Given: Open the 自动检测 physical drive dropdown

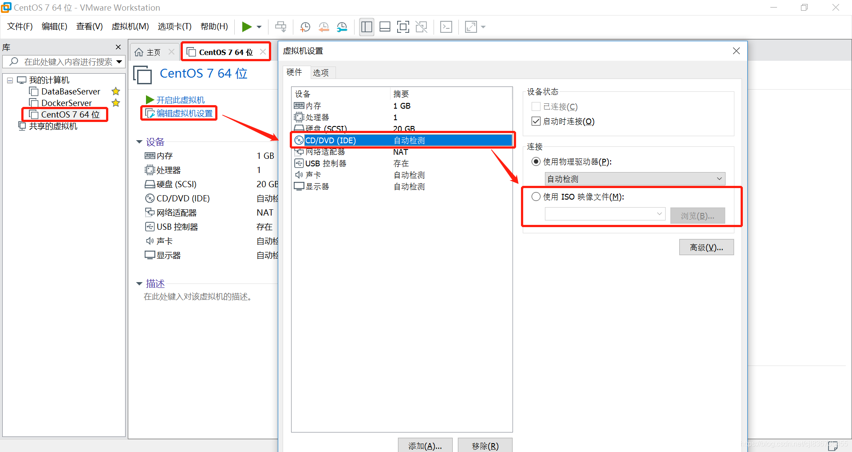Looking at the screenshot, I should pos(635,179).
